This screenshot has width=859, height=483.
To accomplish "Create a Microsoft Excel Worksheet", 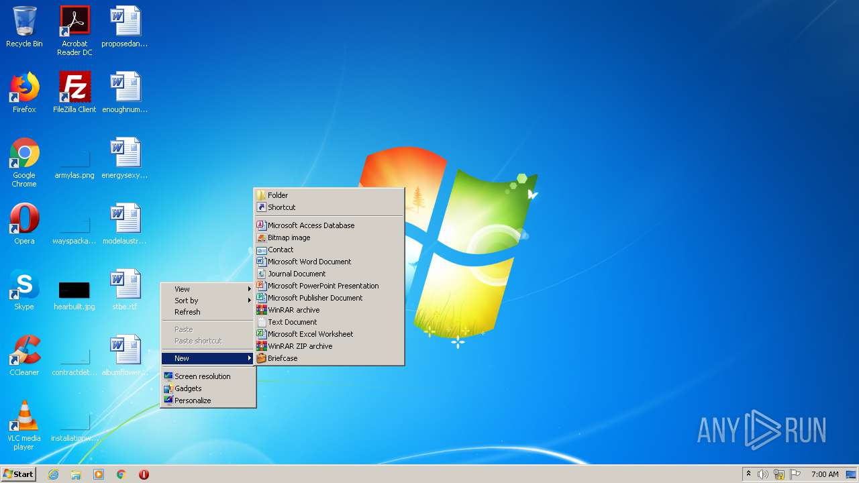I will [x=329, y=334].
